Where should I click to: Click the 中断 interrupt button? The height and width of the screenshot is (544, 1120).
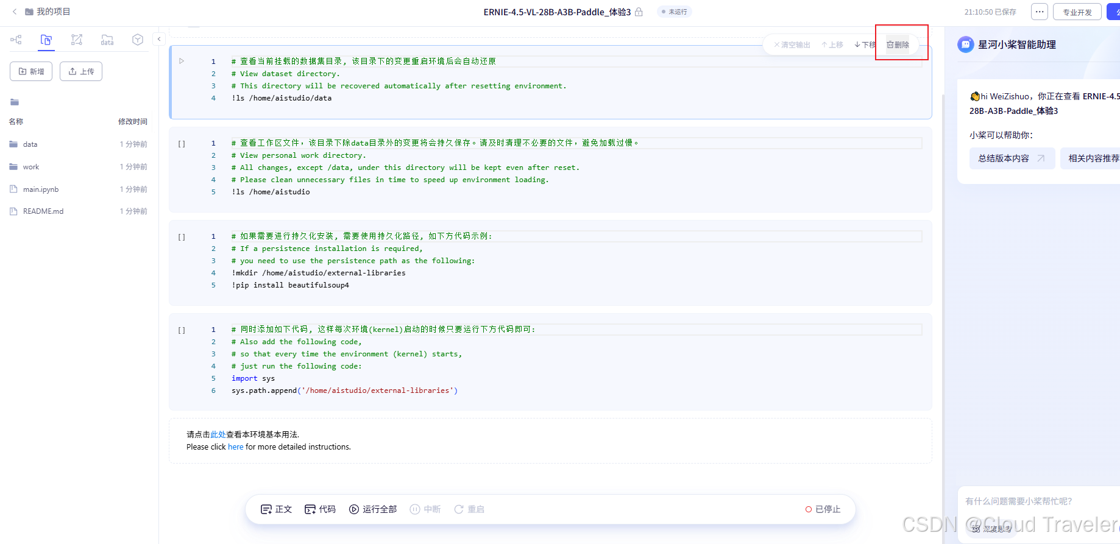pyautogui.click(x=425, y=509)
